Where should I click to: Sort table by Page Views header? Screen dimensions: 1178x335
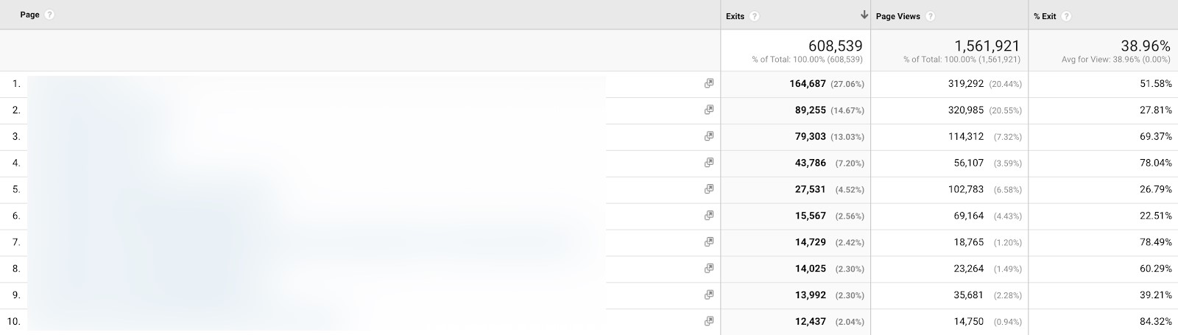897,16
